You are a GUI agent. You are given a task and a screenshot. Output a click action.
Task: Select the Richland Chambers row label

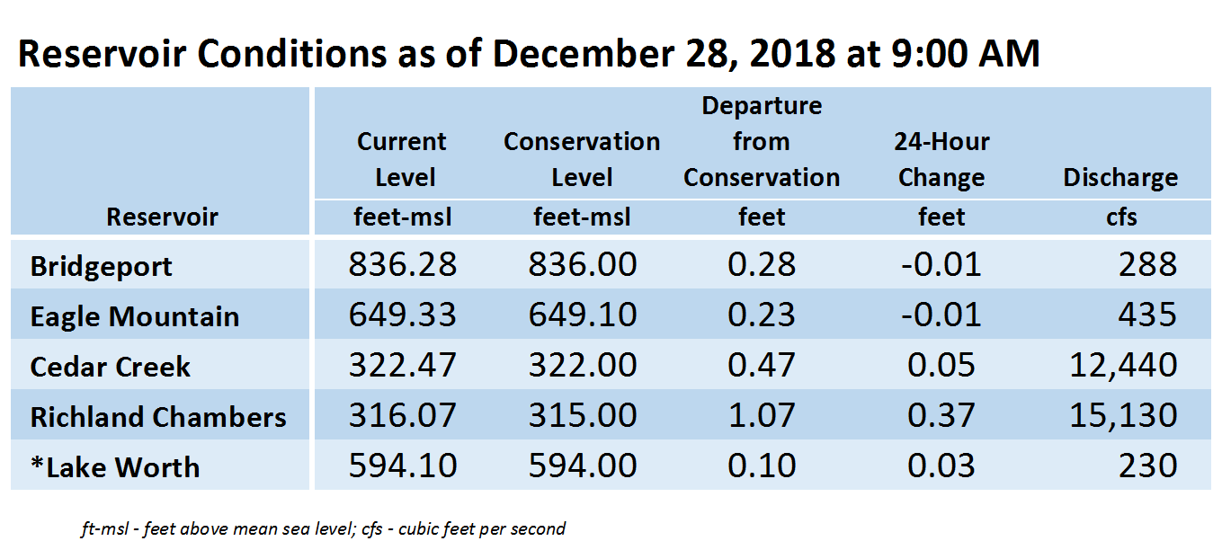[158, 417]
